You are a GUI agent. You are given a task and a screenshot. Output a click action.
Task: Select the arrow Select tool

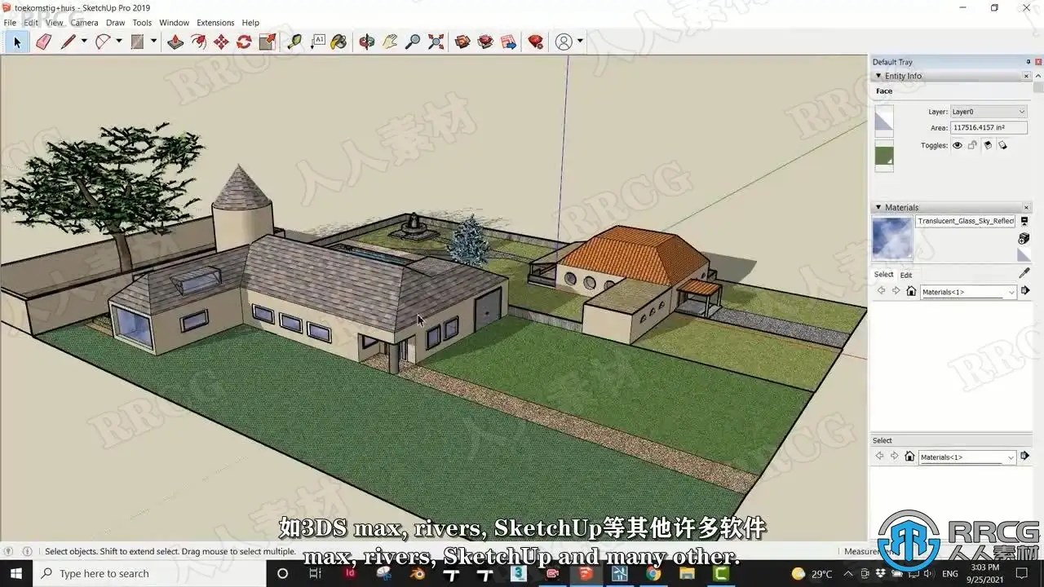(x=16, y=42)
